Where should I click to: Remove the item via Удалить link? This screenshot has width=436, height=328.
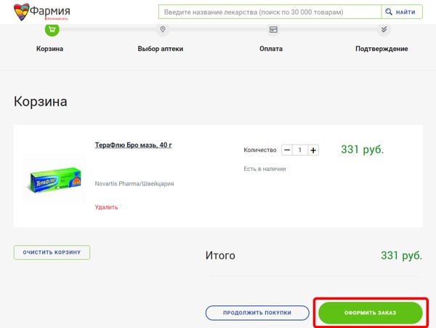(x=106, y=207)
